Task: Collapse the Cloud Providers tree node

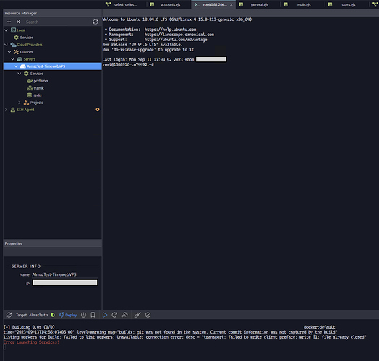Action: coord(6,45)
